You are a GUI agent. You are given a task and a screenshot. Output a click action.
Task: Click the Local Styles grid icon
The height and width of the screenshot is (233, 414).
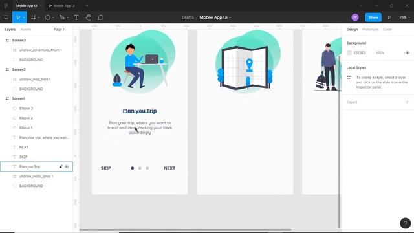coord(349,78)
